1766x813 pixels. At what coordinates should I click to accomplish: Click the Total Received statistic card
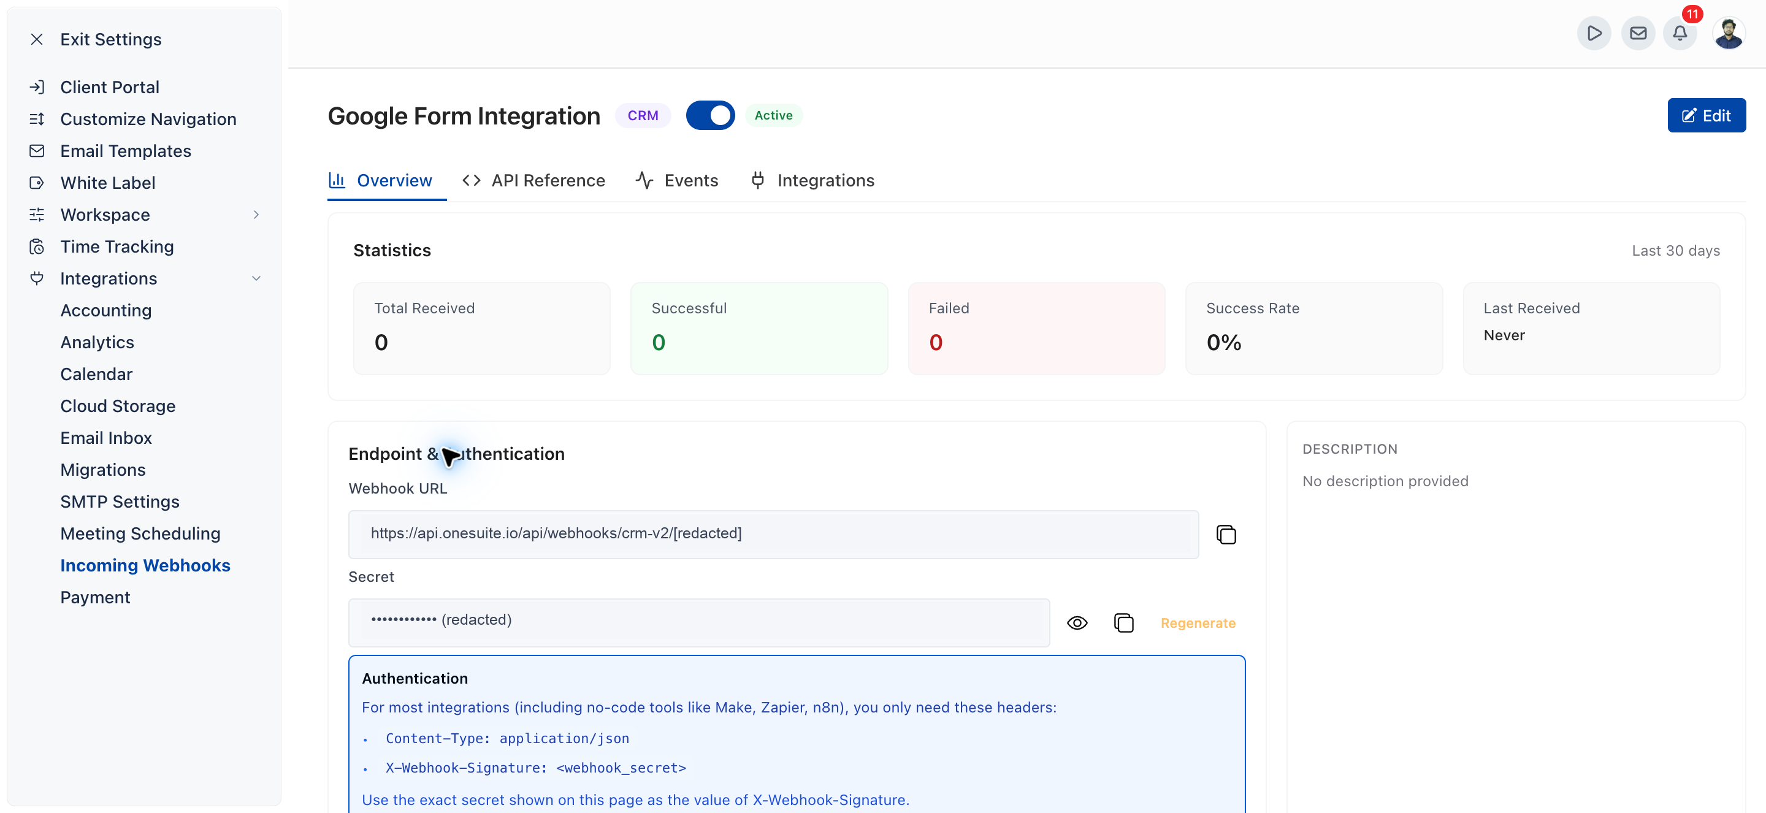pos(481,329)
